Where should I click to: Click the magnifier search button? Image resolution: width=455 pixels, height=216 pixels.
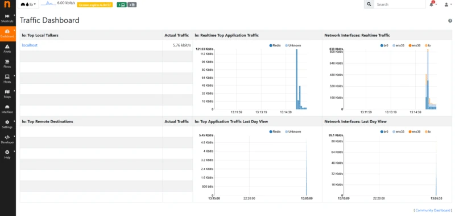tap(369, 5)
